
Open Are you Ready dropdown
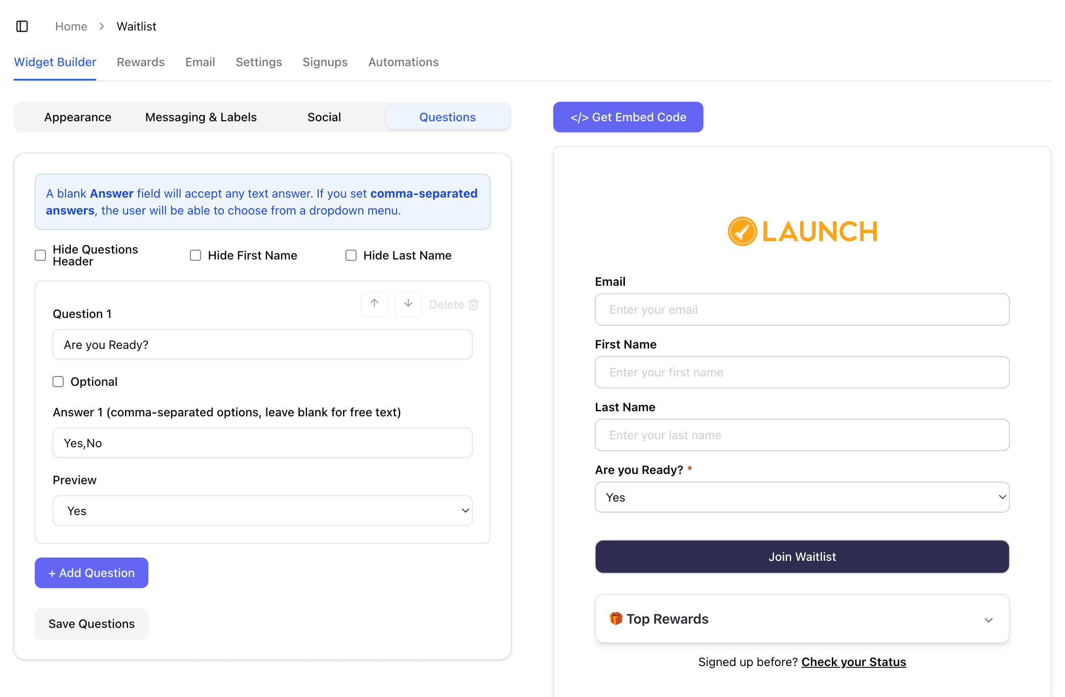tap(802, 497)
